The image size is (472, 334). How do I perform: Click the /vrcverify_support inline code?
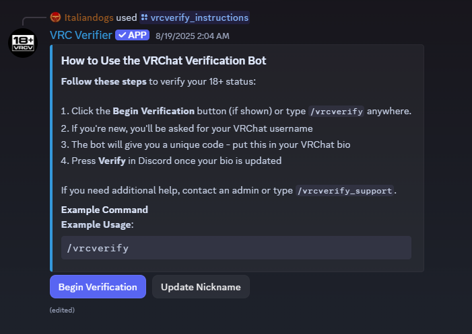(345, 191)
